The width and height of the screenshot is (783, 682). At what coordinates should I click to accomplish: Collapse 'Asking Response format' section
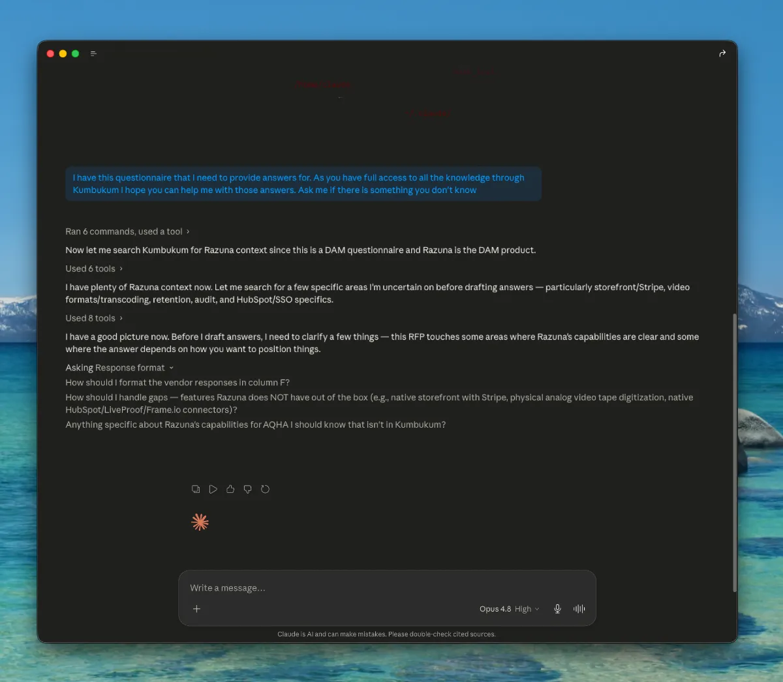tap(119, 368)
